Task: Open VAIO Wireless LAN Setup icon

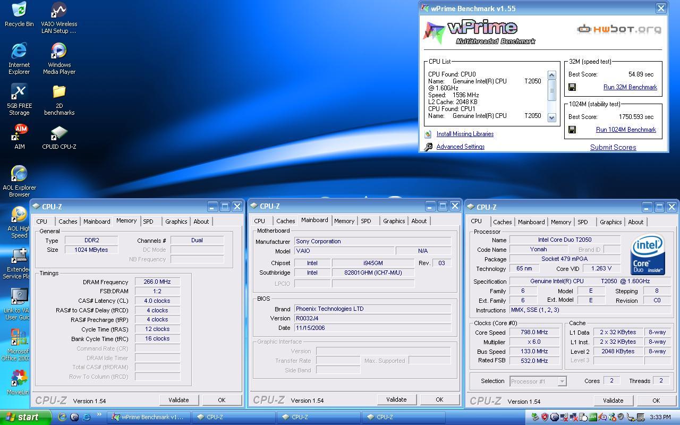Action: tap(59, 18)
